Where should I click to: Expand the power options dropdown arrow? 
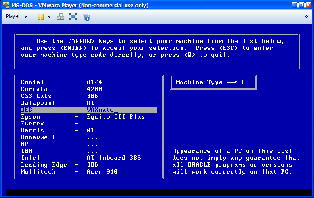[x=49, y=17]
